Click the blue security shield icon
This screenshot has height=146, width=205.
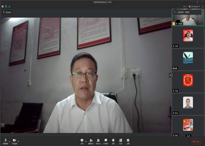coord(6,6)
